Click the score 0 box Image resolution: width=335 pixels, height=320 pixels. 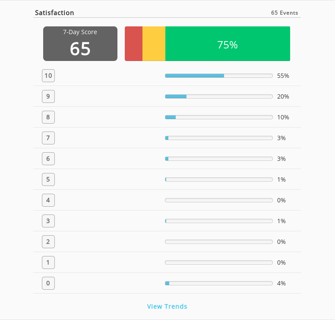[x=48, y=283]
